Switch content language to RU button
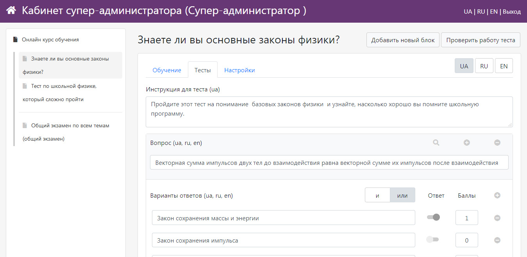527x257 pixels. point(484,66)
